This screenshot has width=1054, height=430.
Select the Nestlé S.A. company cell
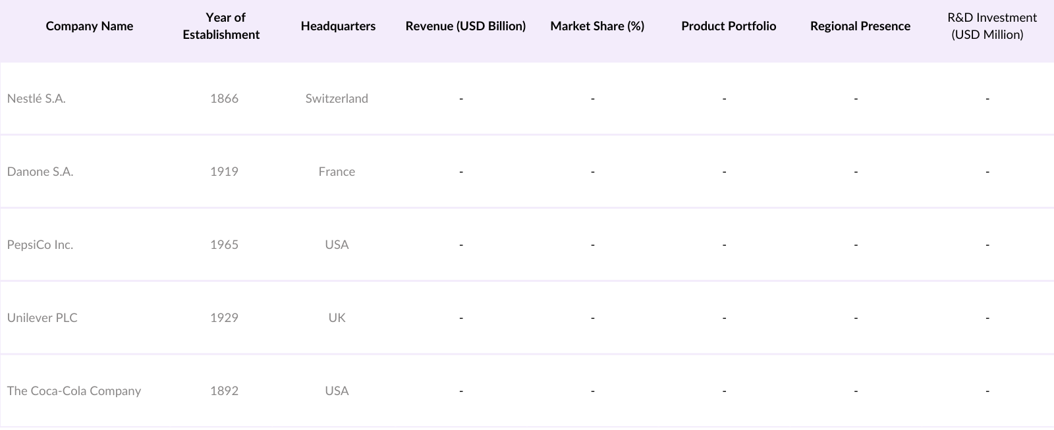click(36, 99)
